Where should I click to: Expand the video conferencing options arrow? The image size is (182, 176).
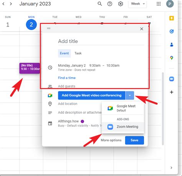click(130, 95)
